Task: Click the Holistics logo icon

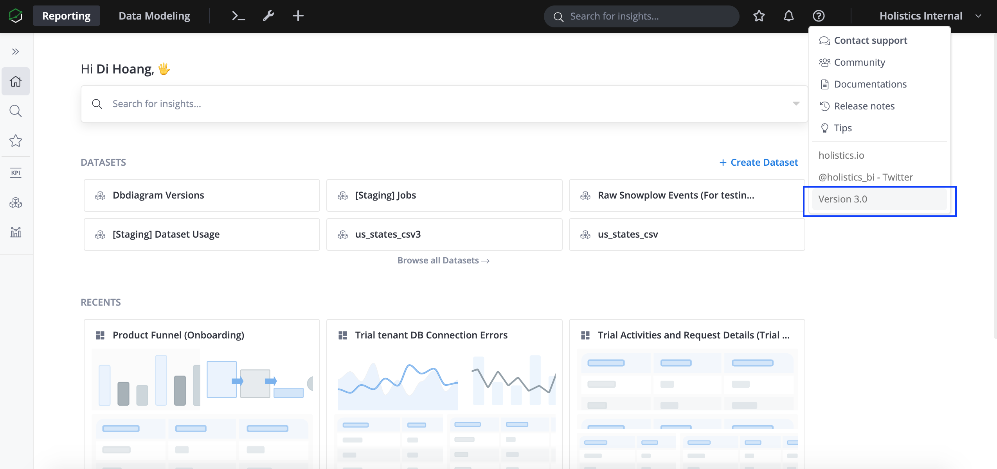Action: pos(16,16)
